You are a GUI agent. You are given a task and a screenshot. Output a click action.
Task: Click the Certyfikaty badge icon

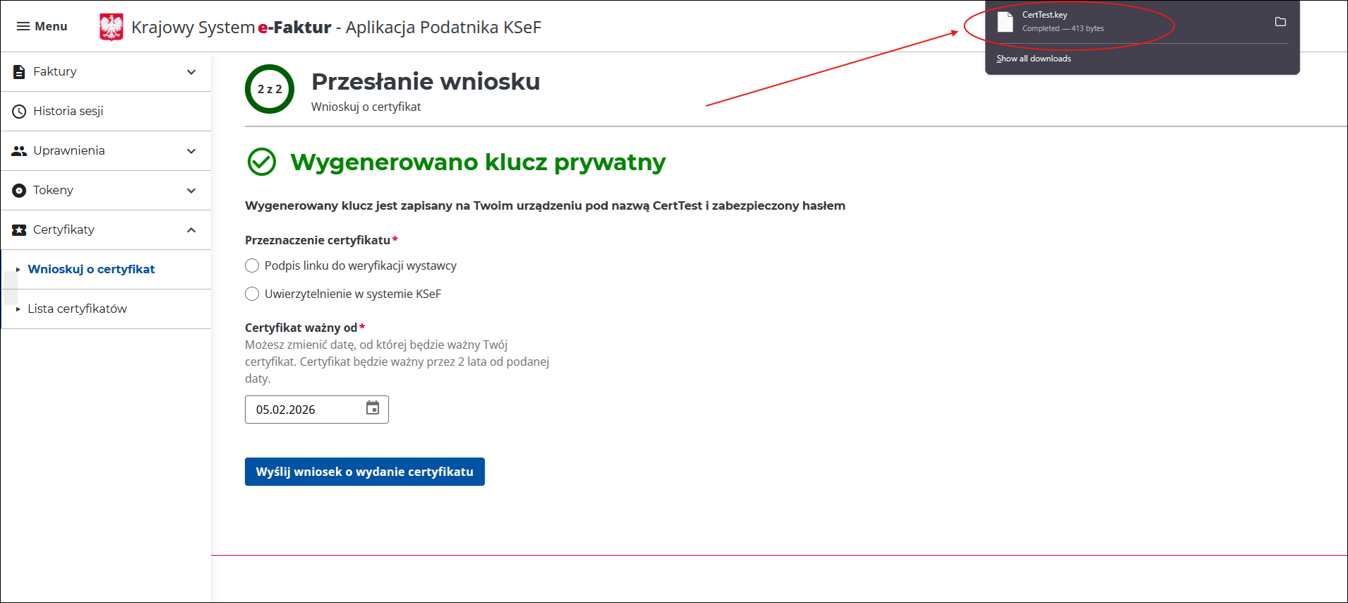click(x=19, y=229)
